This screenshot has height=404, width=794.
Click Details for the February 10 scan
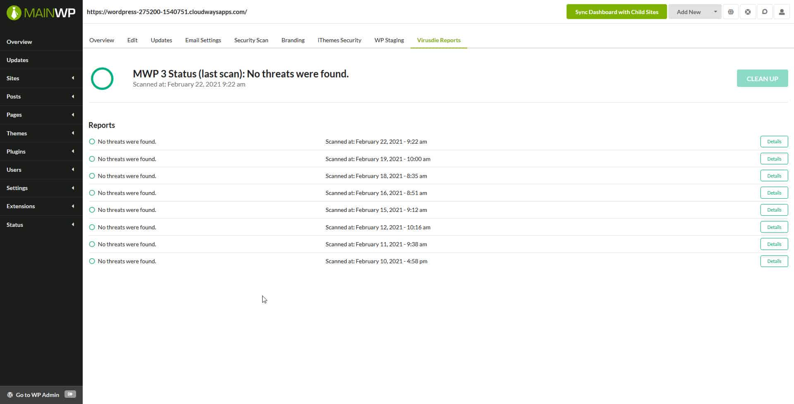pos(774,261)
